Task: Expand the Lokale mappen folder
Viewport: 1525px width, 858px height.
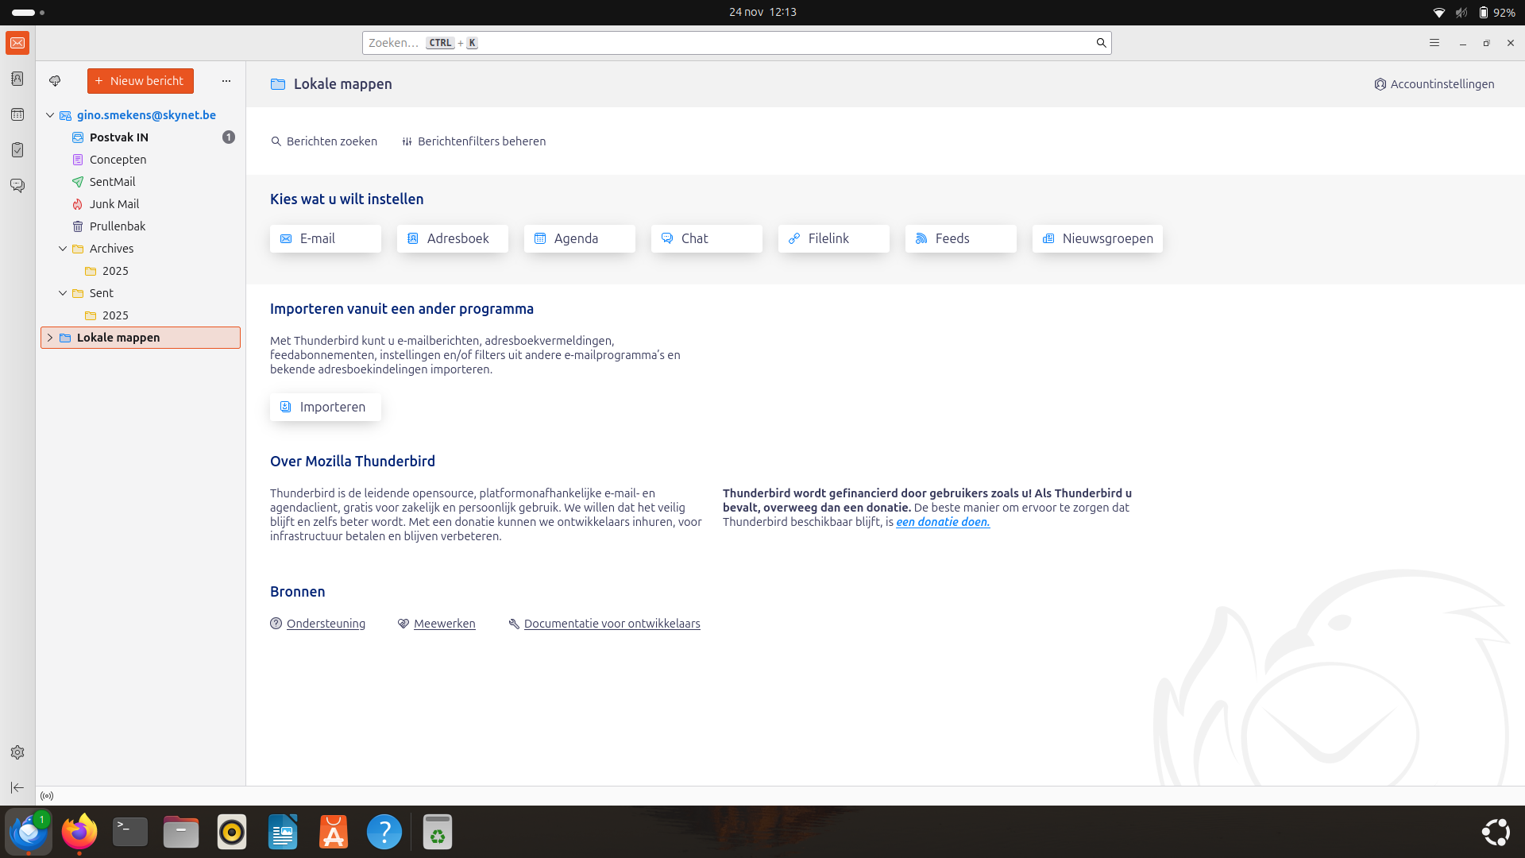Action: click(x=50, y=338)
